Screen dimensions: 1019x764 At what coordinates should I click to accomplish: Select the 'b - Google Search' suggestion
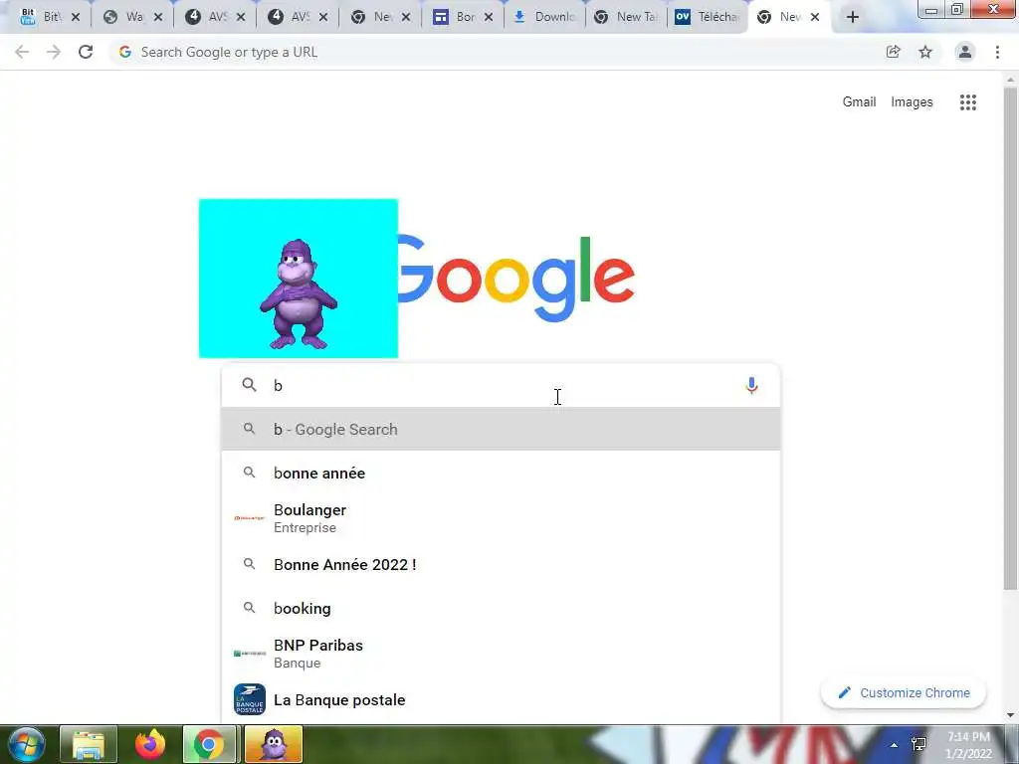(501, 429)
